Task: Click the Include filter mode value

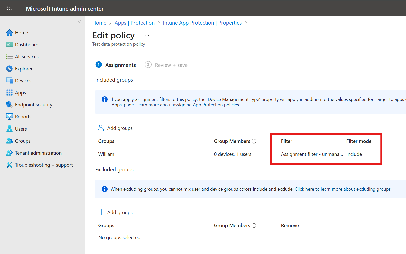Action: tap(354, 154)
